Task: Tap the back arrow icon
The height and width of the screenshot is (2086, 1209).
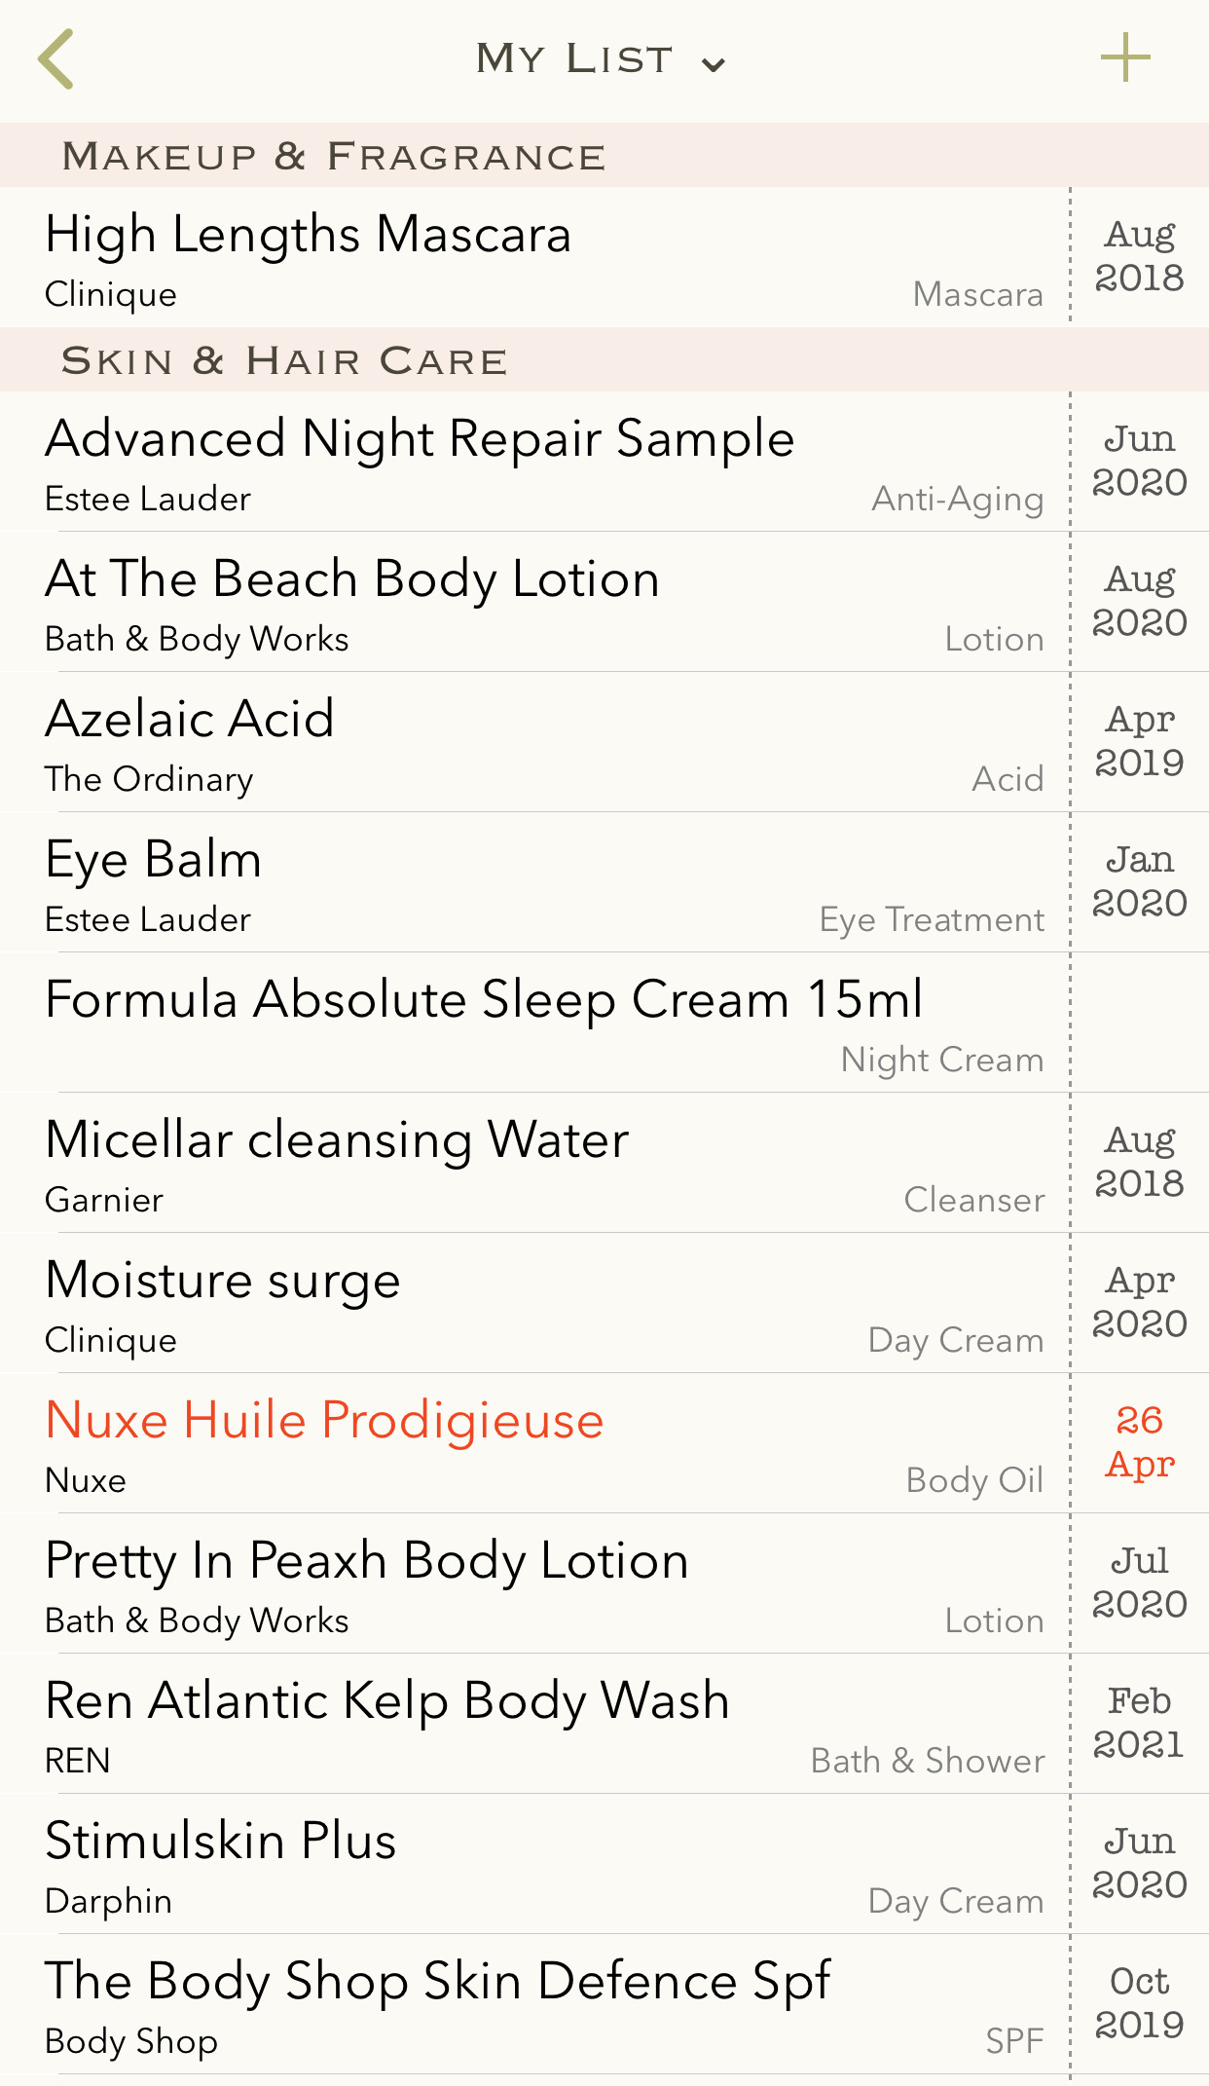Action: coord(56,59)
